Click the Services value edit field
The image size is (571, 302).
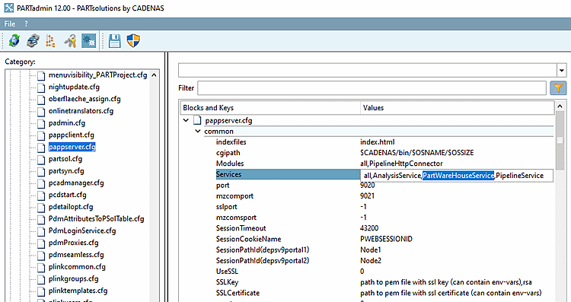pos(457,176)
